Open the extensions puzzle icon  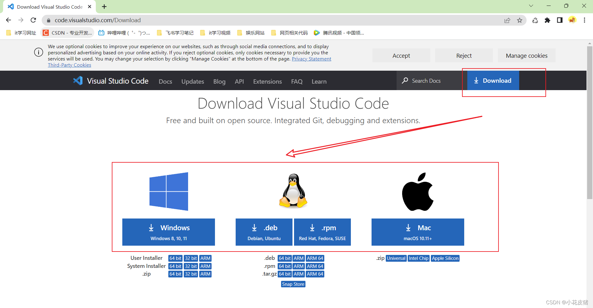[x=547, y=20]
